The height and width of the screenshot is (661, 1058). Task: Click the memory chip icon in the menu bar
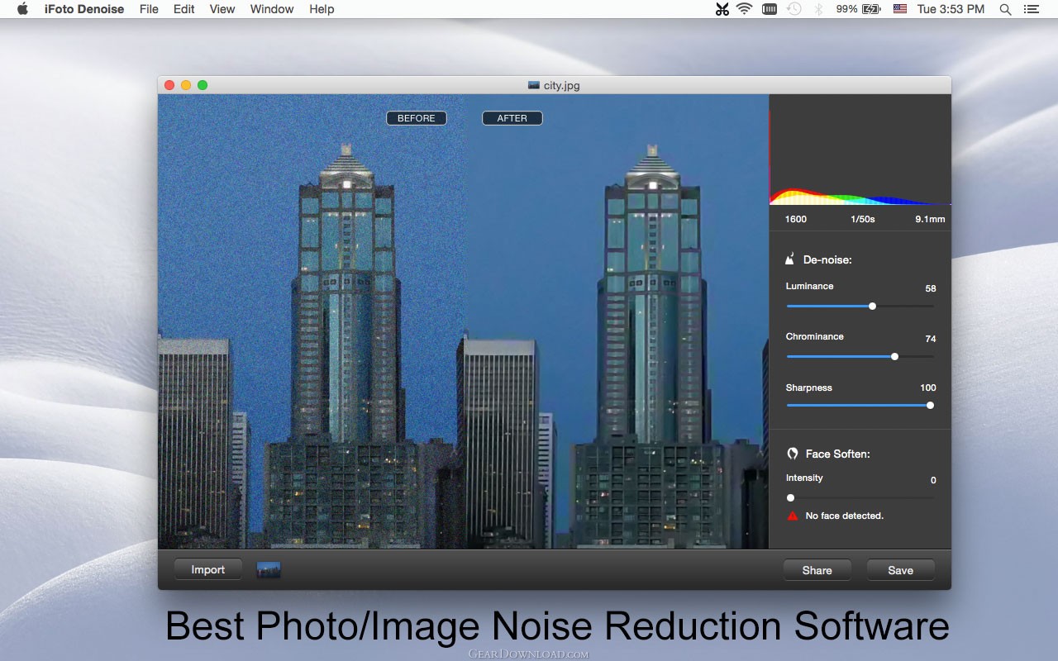point(770,9)
